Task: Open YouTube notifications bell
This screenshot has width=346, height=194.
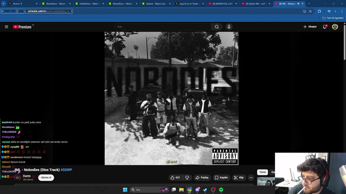Action: point(325,27)
